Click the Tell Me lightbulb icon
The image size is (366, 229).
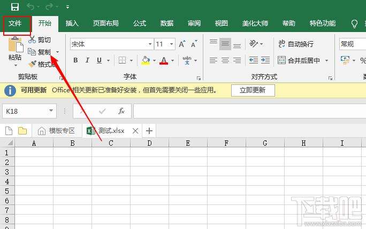(354, 23)
